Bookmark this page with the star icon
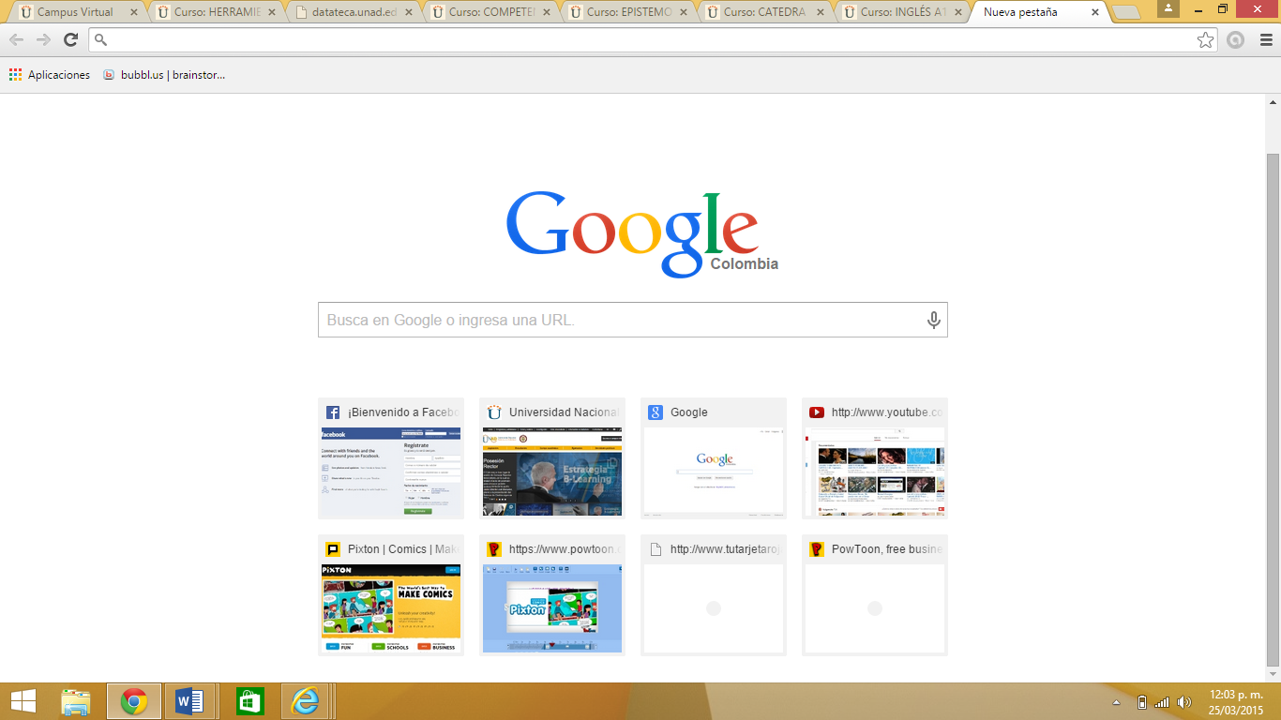Viewport: 1281px width, 720px height. tap(1205, 39)
